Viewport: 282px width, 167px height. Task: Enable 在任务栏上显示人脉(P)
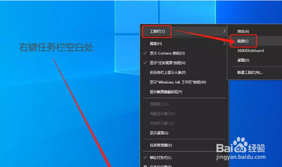click(x=184, y=73)
